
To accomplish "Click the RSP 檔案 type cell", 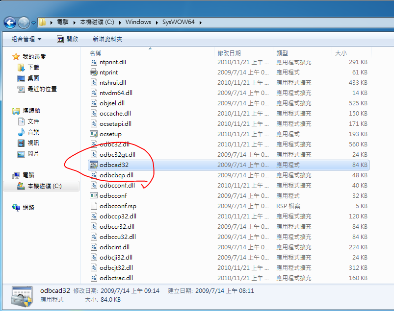I will point(288,206).
